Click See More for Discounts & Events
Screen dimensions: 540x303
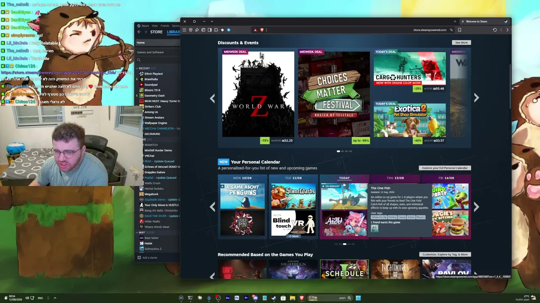click(x=461, y=43)
